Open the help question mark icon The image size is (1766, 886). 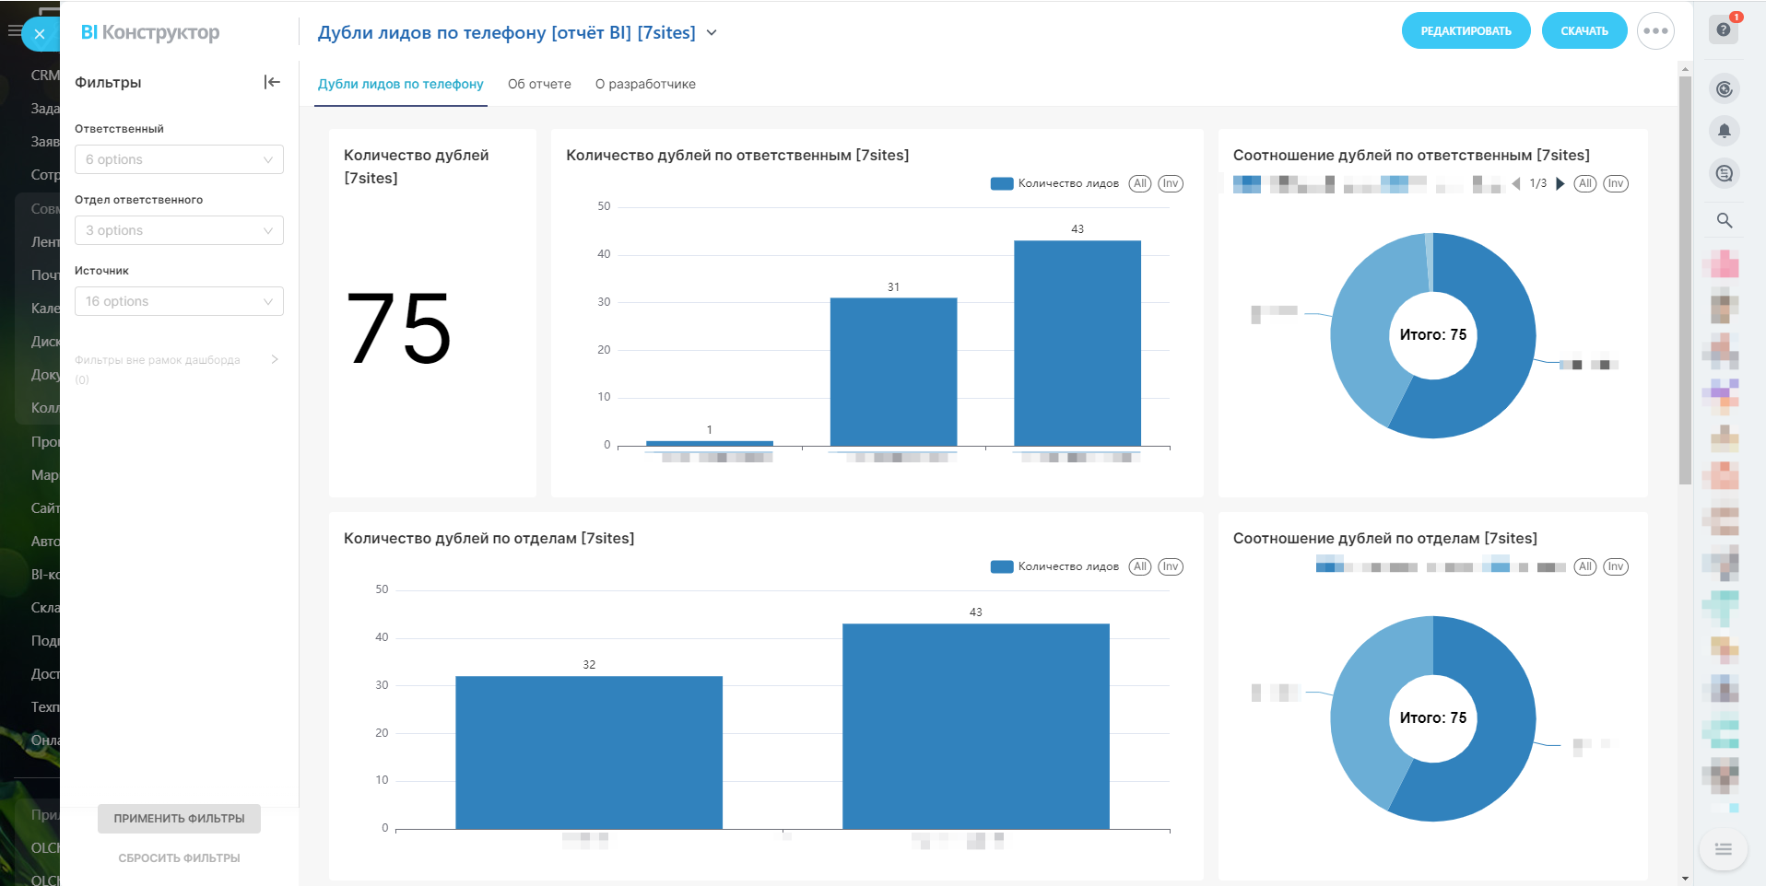(1724, 29)
